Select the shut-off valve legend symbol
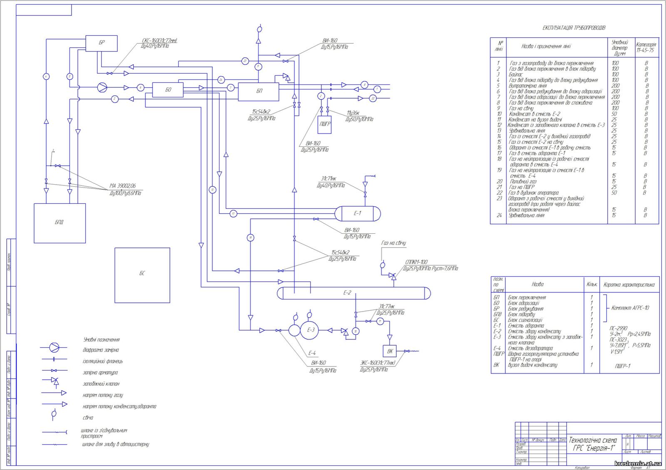This screenshot has height=470, width=666. [x=53, y=370]
